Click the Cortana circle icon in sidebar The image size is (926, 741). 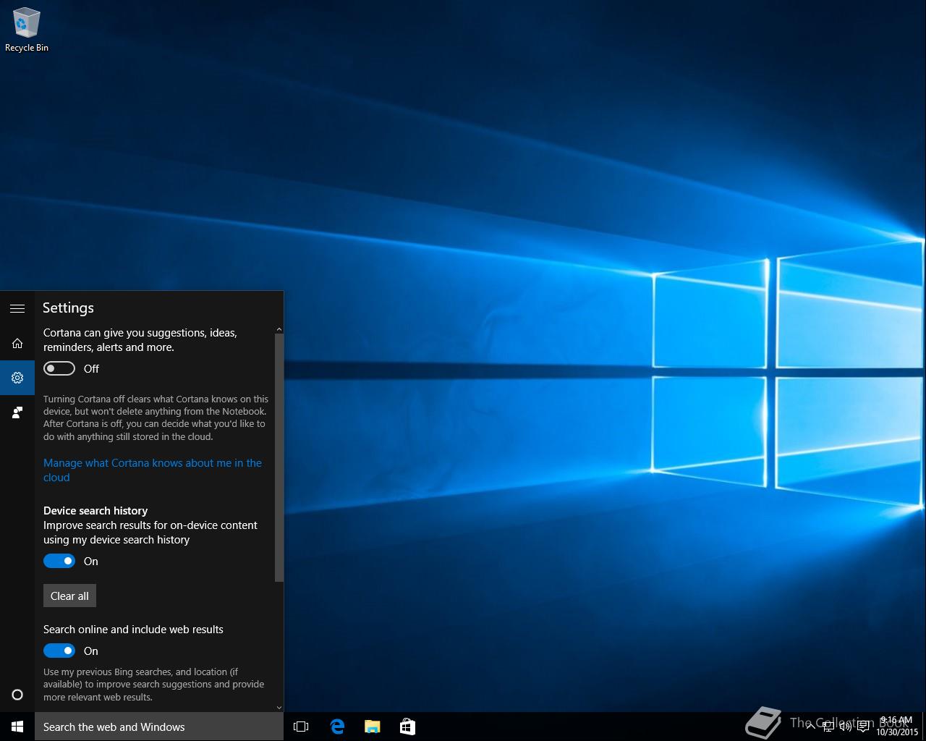[x=17, y=695]
